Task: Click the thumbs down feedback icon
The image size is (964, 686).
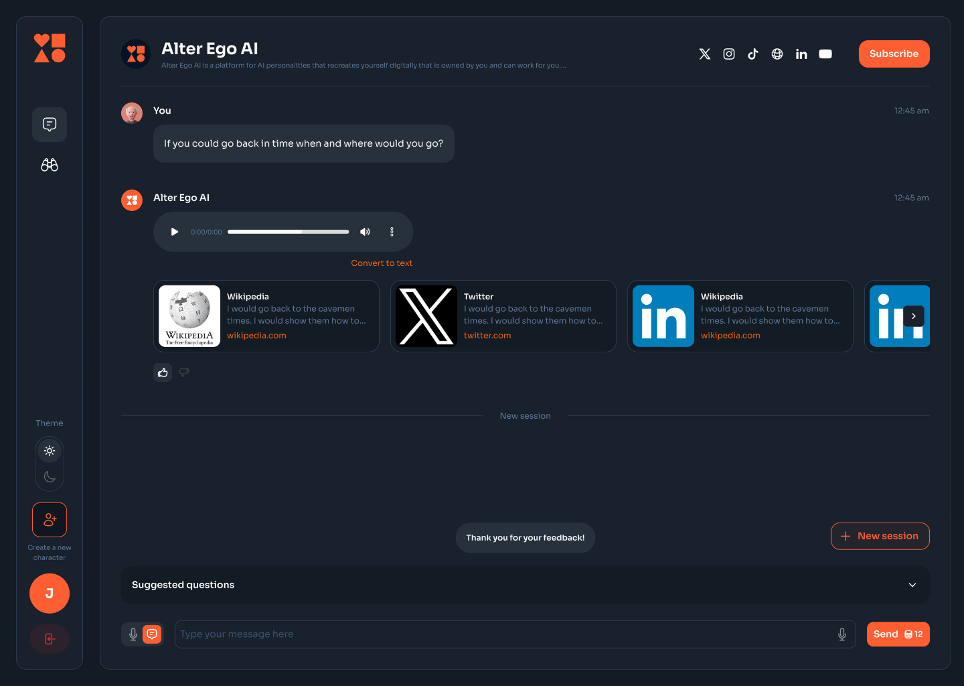Action: click(184, 372)
